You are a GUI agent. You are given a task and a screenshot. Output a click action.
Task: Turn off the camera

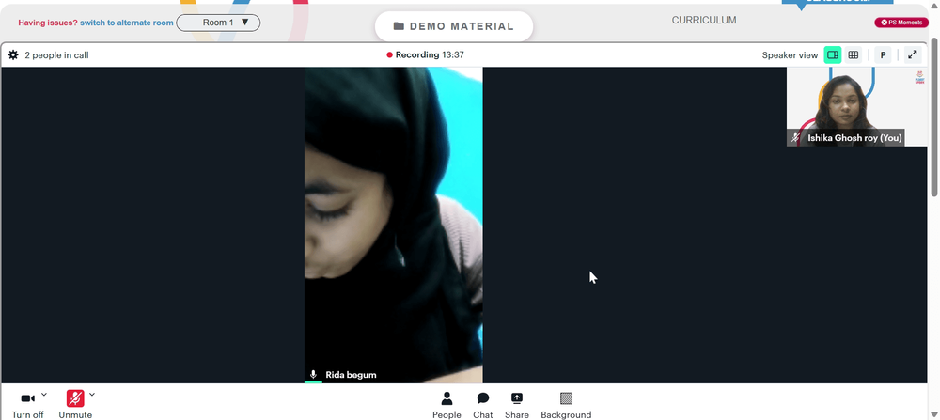click(x=27, y=405)
